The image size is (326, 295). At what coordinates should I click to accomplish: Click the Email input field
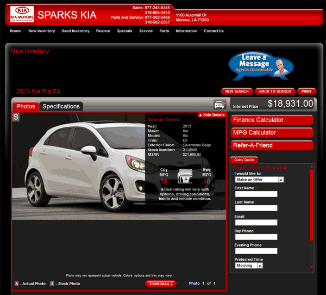point(256,223)
